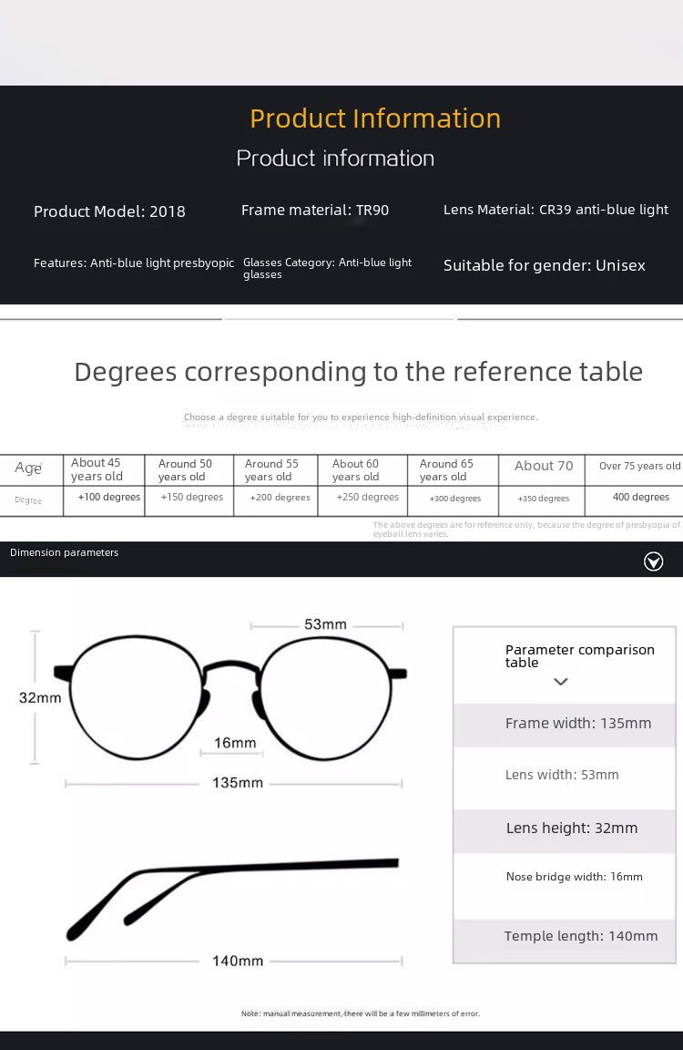Expand the Parameter comparison table chevron

coord(561,682)
